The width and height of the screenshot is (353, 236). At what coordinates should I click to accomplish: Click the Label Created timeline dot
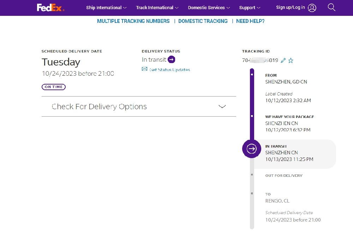coord(252,75)
